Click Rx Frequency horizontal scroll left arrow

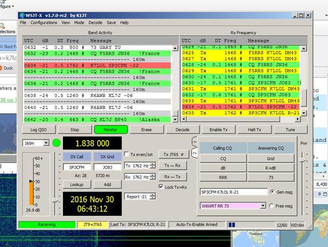point(184,119)
